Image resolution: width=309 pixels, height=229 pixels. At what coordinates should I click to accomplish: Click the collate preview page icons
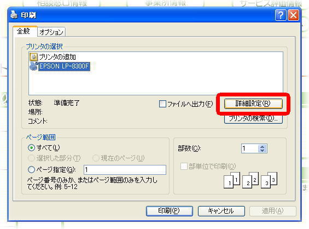click(250, 180)
